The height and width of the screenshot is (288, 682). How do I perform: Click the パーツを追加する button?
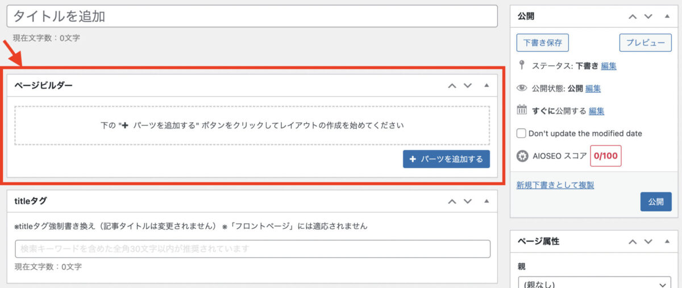pos(446,159)
